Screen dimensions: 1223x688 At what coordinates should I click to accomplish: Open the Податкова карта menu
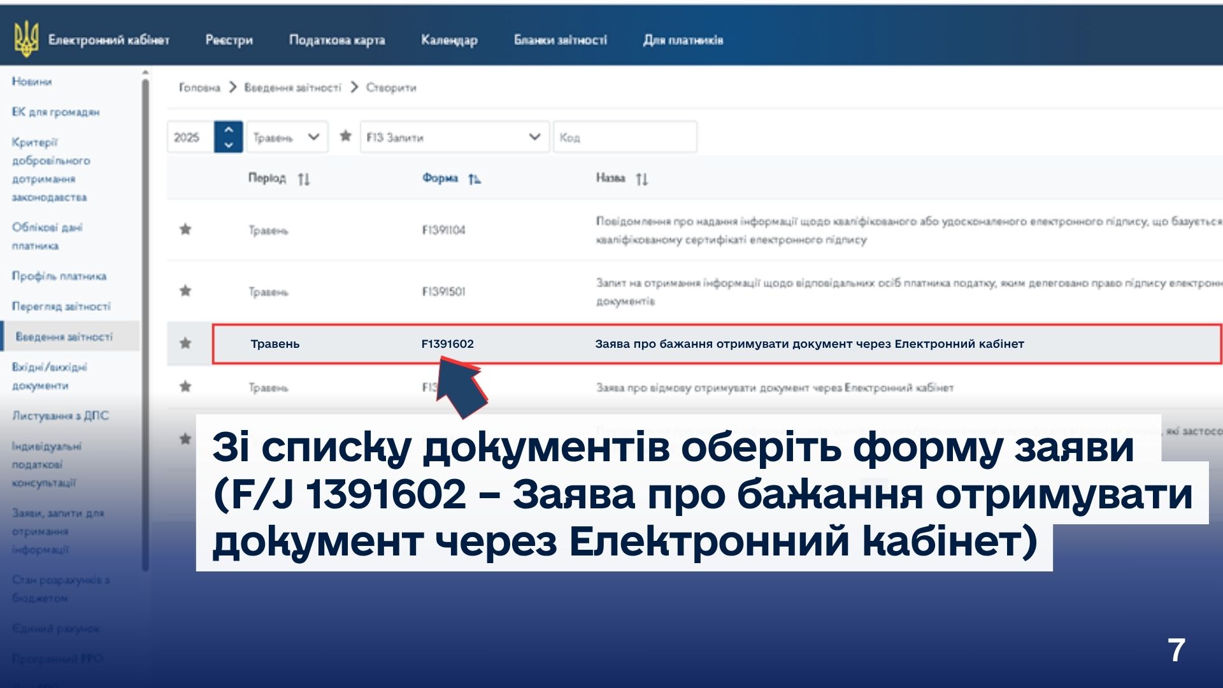point(337,40)
